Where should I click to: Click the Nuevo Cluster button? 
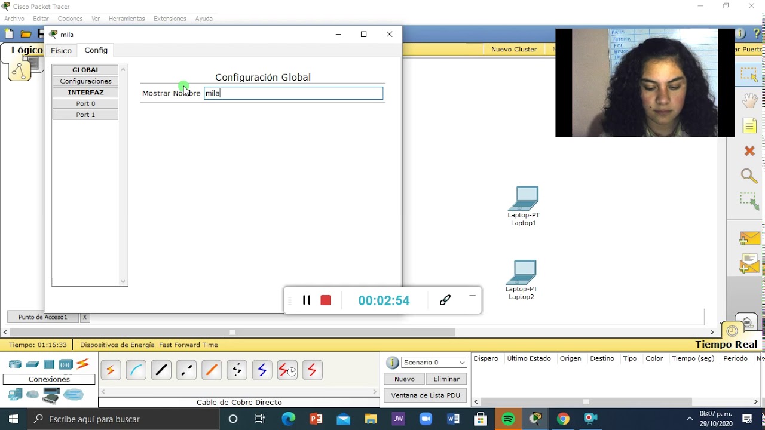(514, 50)
